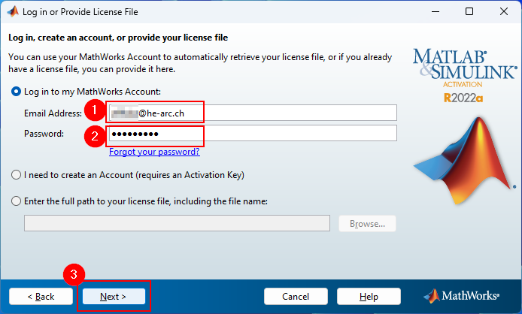
Task: Cancel the activation dialog
Action: [x=296, y=297]
